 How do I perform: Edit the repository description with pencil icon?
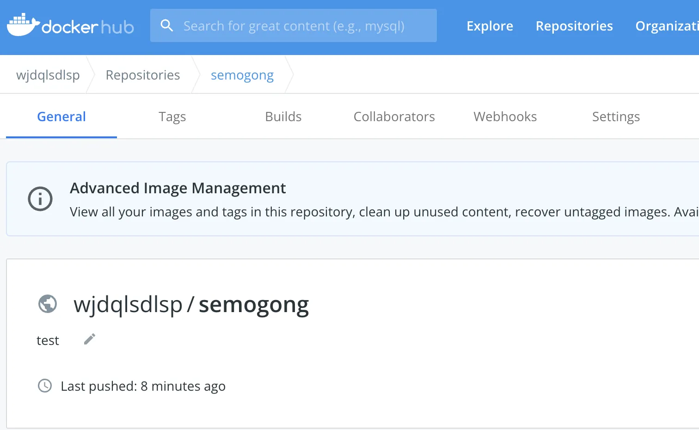pyautogui.click(x=90, y=339)
